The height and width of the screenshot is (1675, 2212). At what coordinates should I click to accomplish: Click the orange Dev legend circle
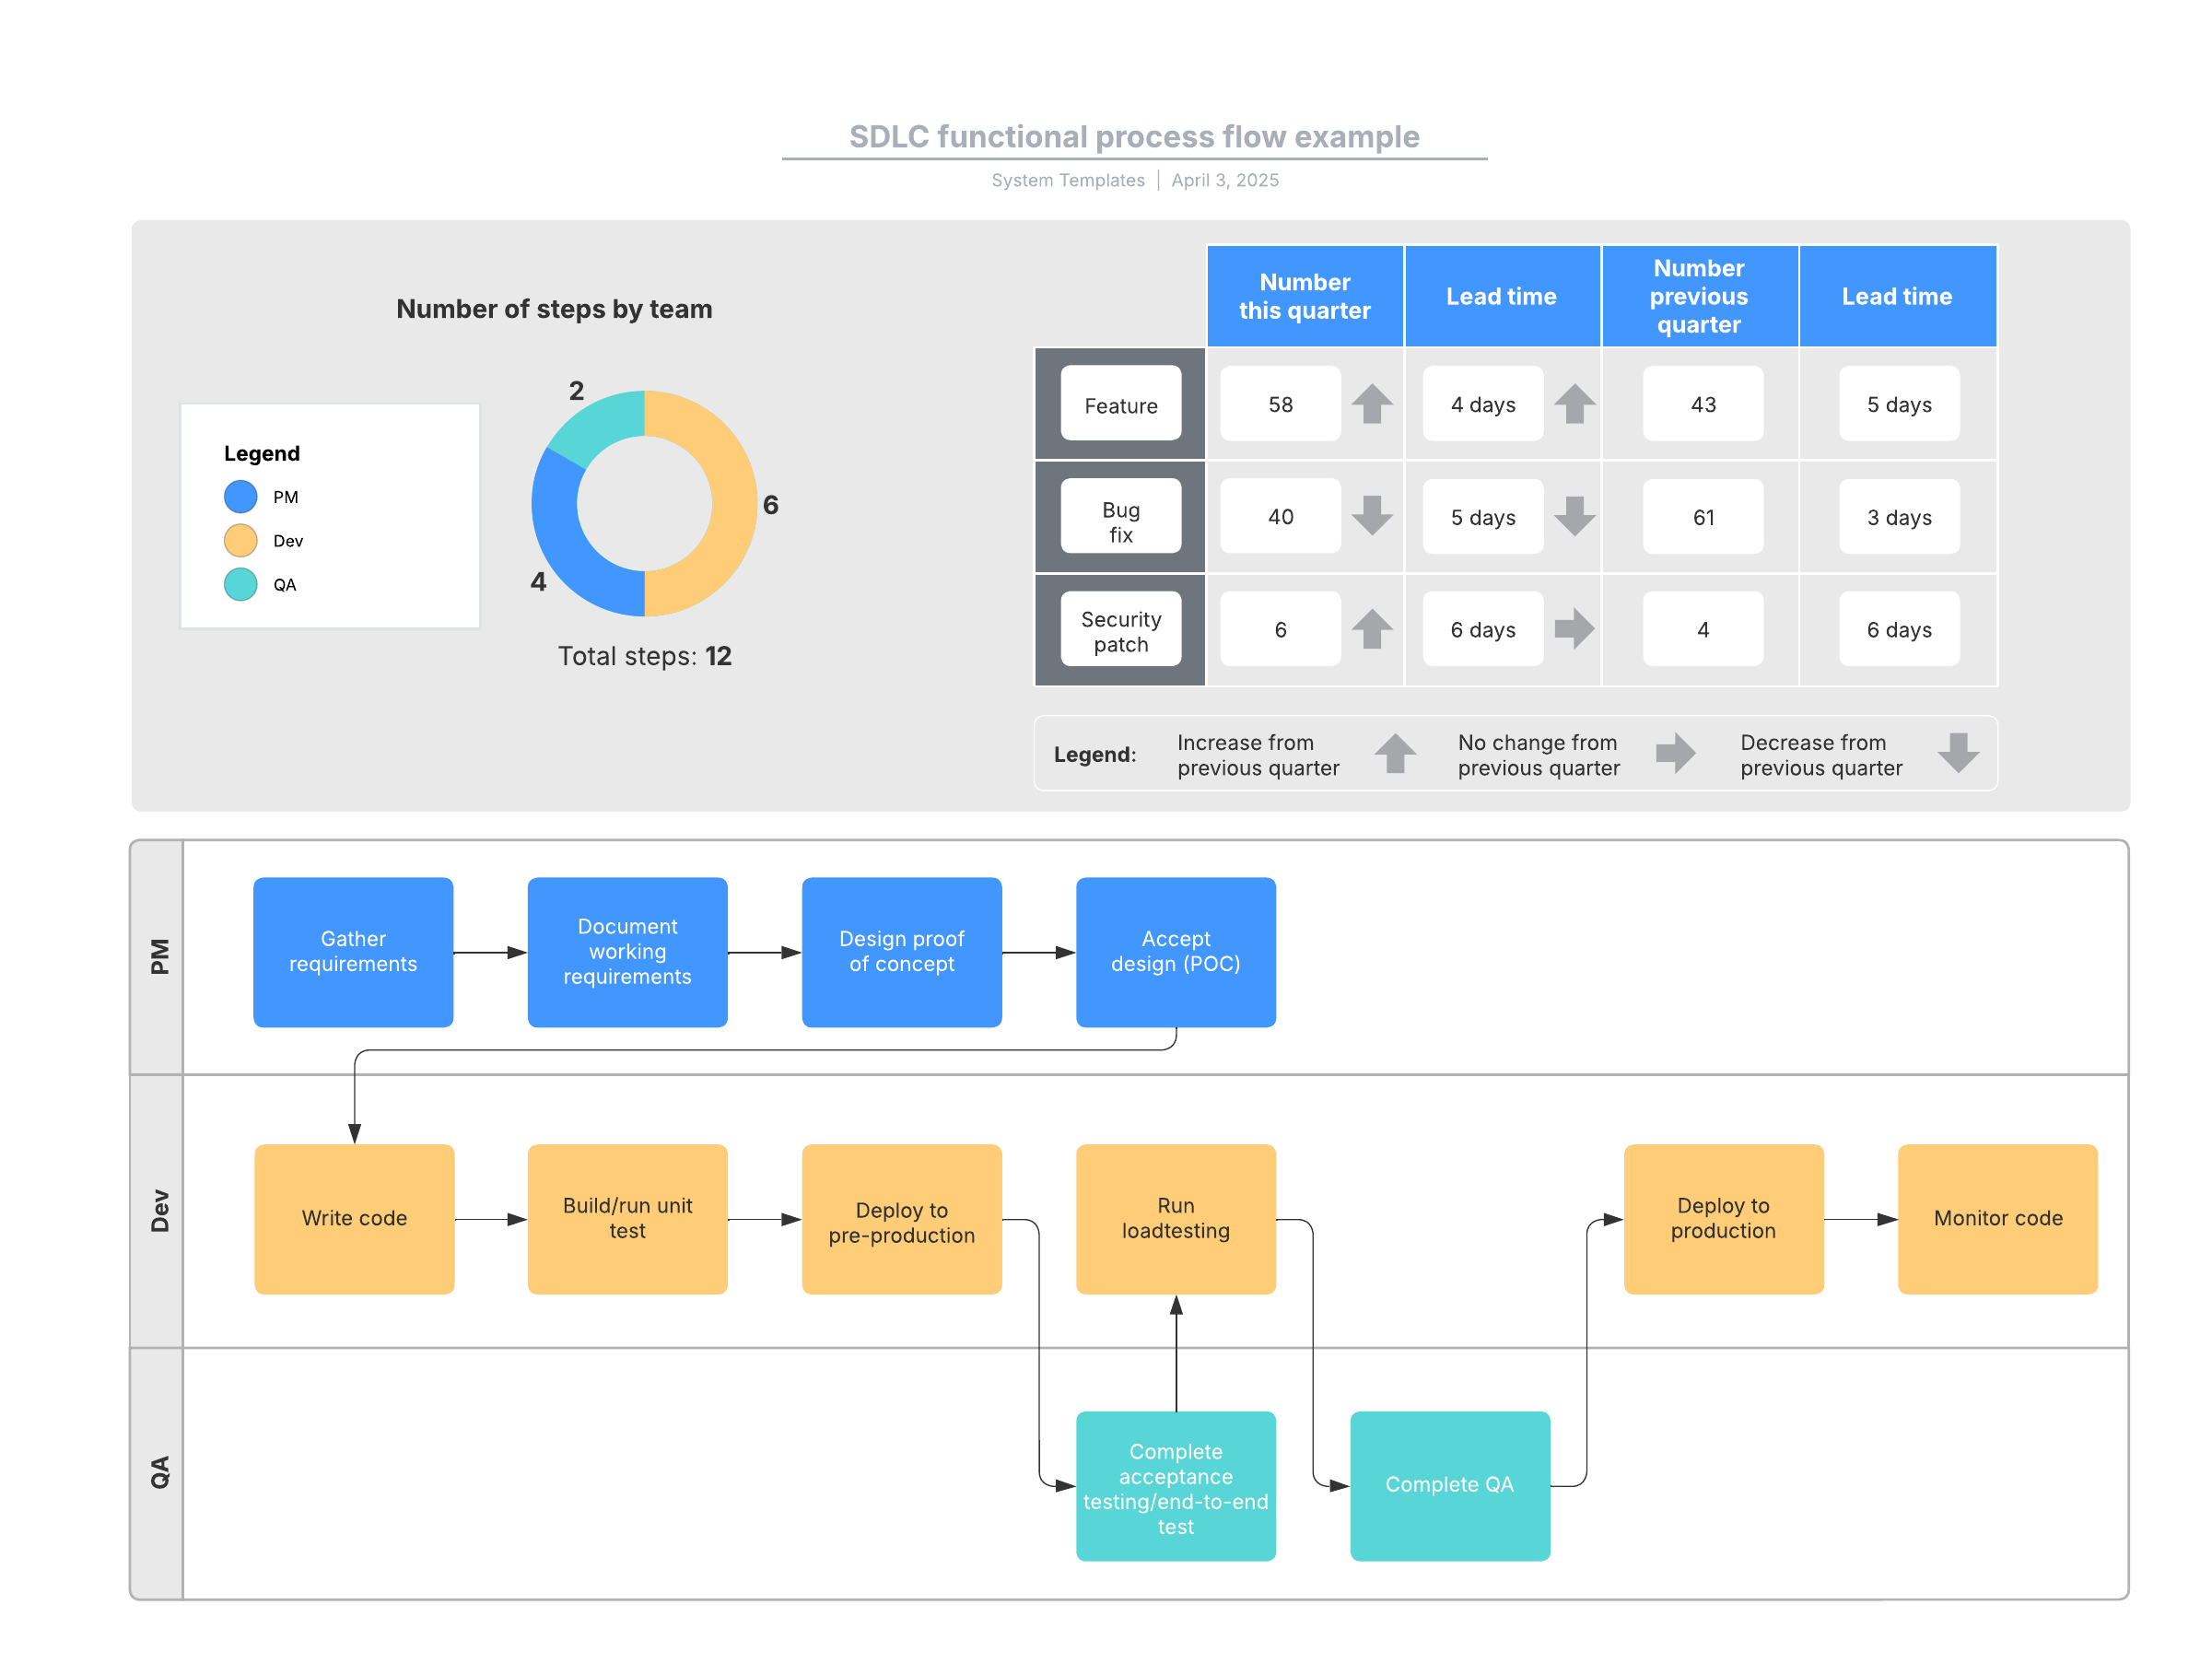coord(240,541)
